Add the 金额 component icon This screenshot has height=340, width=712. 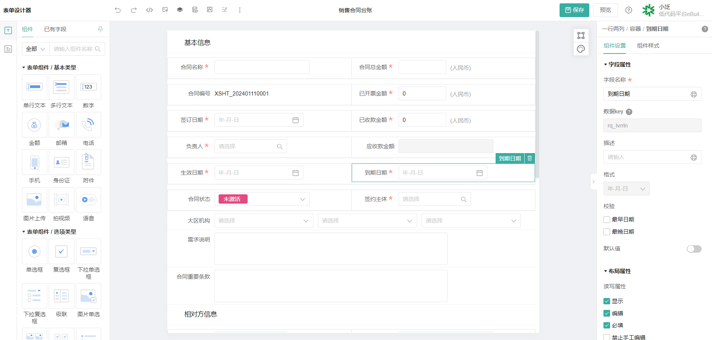(35, 125)
